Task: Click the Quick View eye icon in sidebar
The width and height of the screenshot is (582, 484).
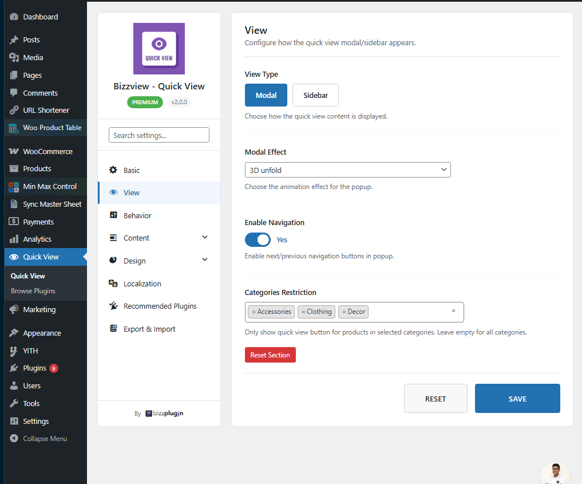Action: click(x=14, y=257)
